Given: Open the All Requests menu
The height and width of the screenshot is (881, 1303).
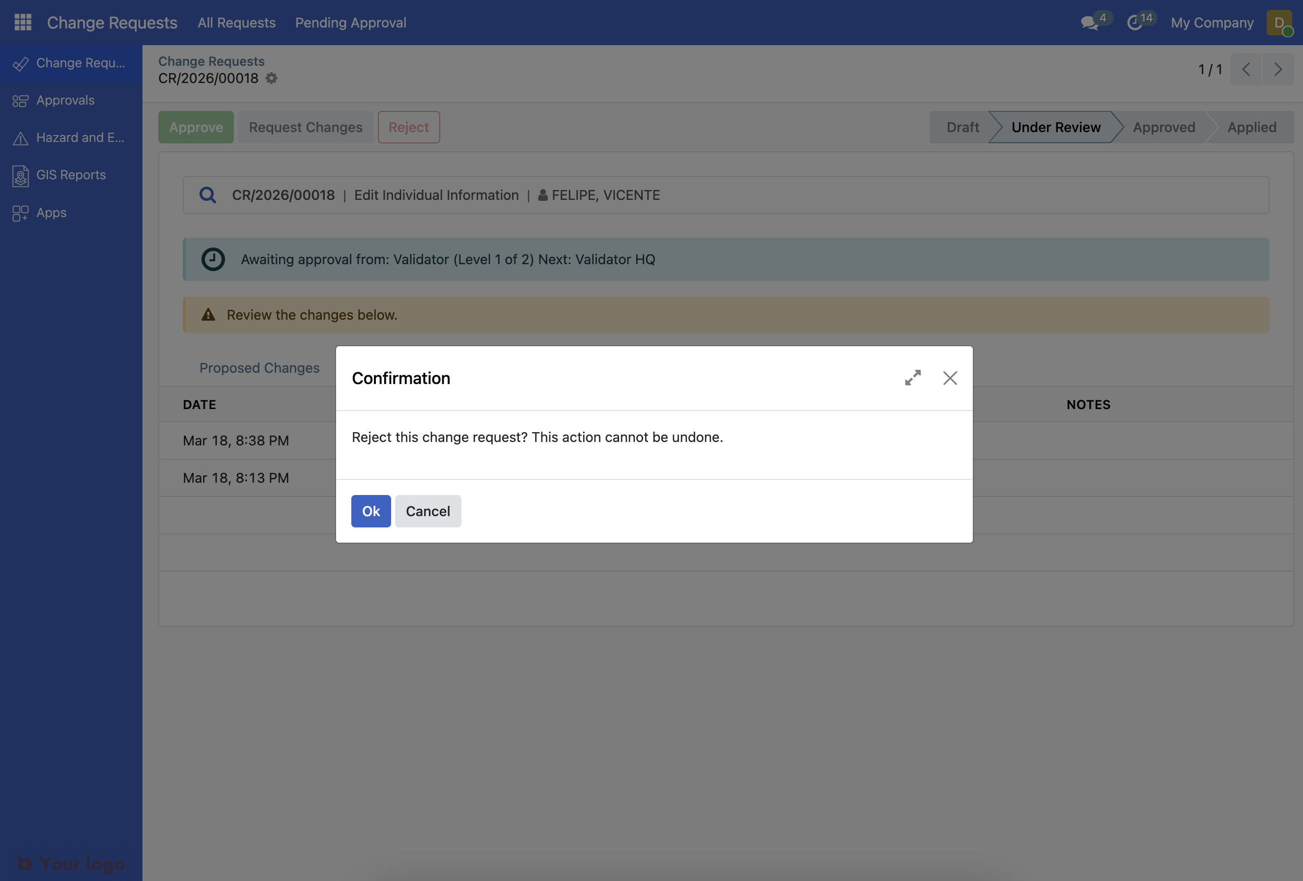Looking at the screenshot, I should 237,23.
